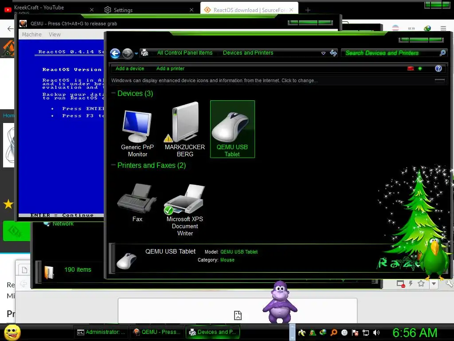454x341 pixels.
Task: Click the striped round extension icon in browser
Action: tap(395, 28)
